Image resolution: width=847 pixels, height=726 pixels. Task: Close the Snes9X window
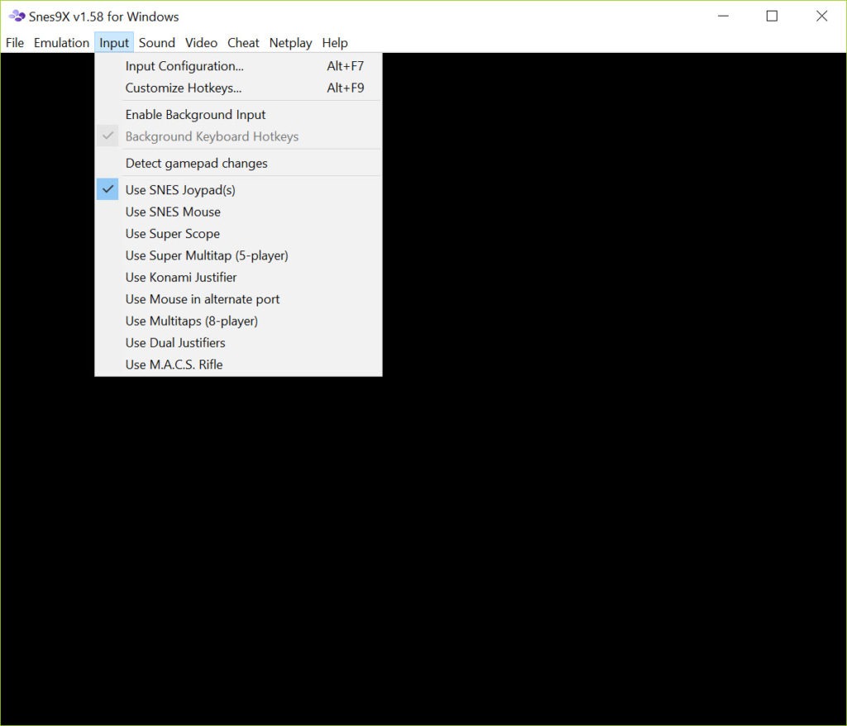coord(821,17)
